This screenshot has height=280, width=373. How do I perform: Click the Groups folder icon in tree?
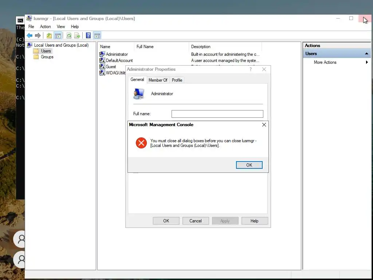tap(36, 57)
